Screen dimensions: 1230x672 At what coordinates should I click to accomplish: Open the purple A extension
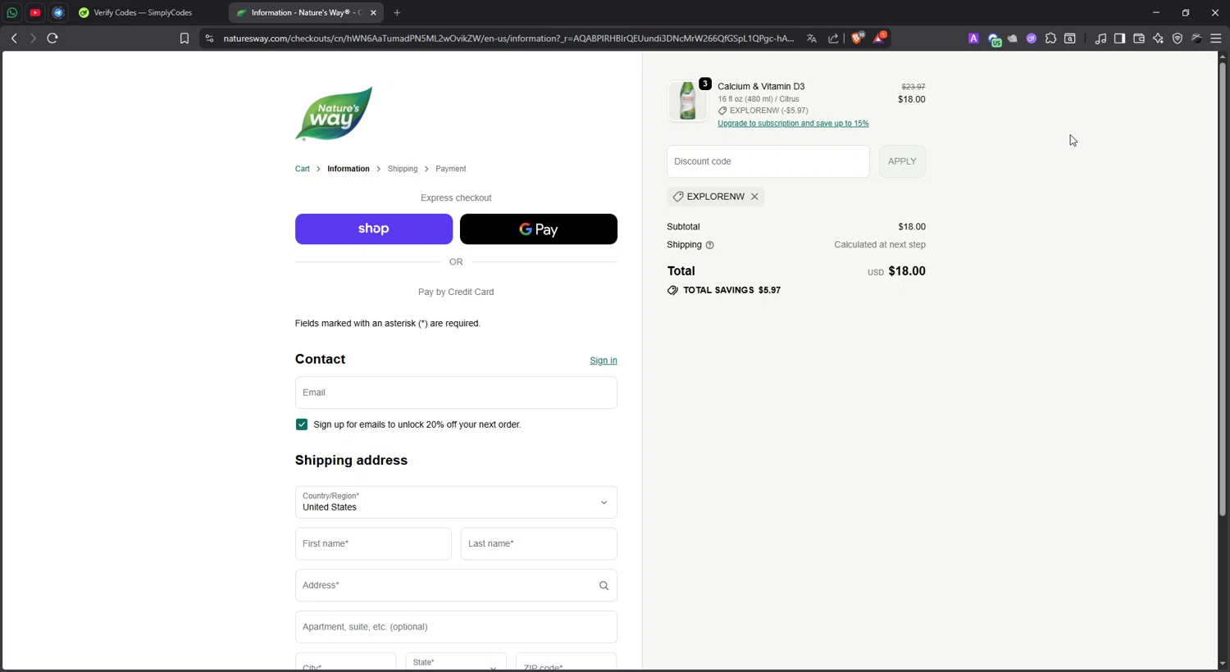pos(973,39)
